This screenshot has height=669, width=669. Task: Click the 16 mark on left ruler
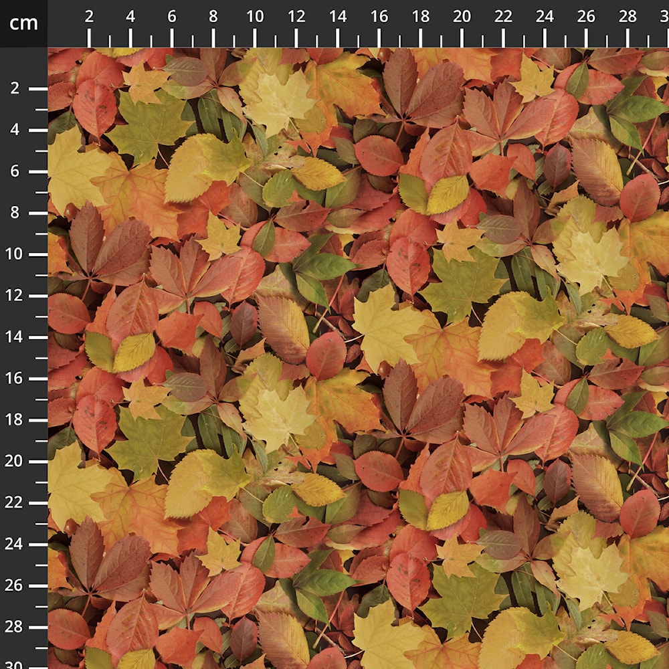click(x=13, y=378)
